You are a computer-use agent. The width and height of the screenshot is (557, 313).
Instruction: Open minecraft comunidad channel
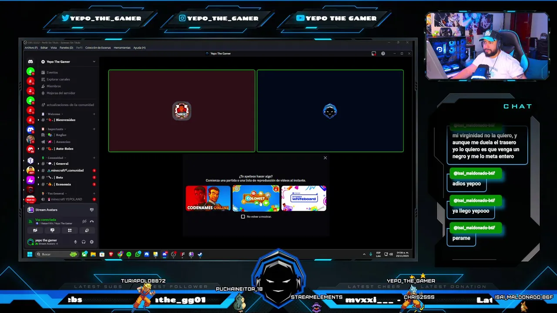(67, 170)
